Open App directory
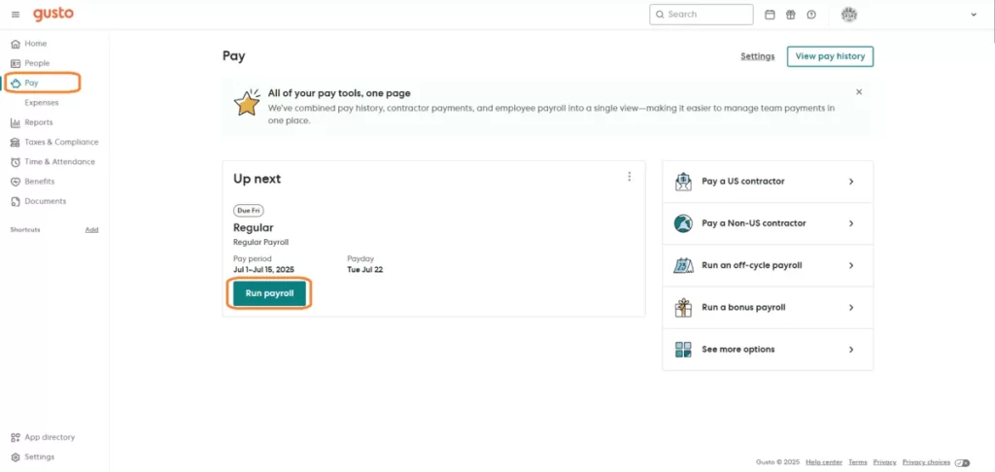 [x=50, y=437]
